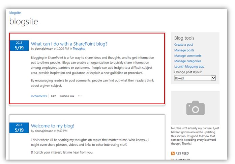Click paragraph starting 'This is where I'll be sharing'

point(90,142)
